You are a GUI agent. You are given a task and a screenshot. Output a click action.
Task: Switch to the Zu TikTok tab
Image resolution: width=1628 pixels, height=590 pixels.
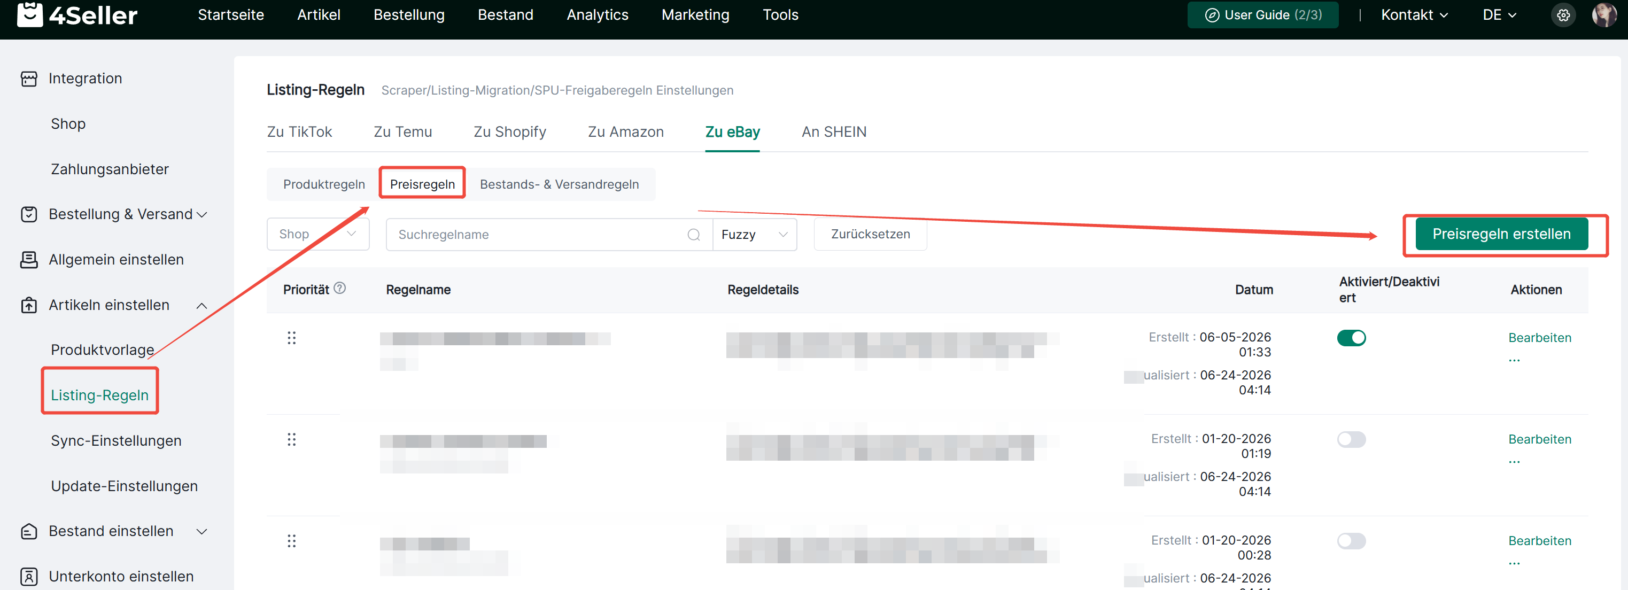(x=299, y=132)
